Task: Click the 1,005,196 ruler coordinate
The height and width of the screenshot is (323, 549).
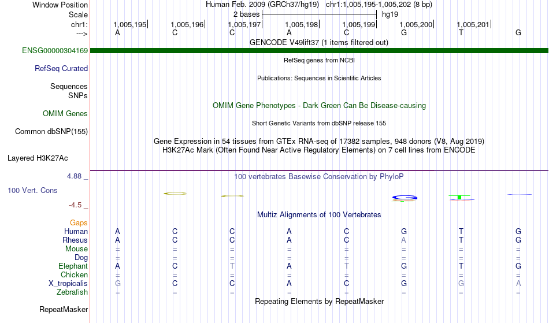Action: pos(187,25)
